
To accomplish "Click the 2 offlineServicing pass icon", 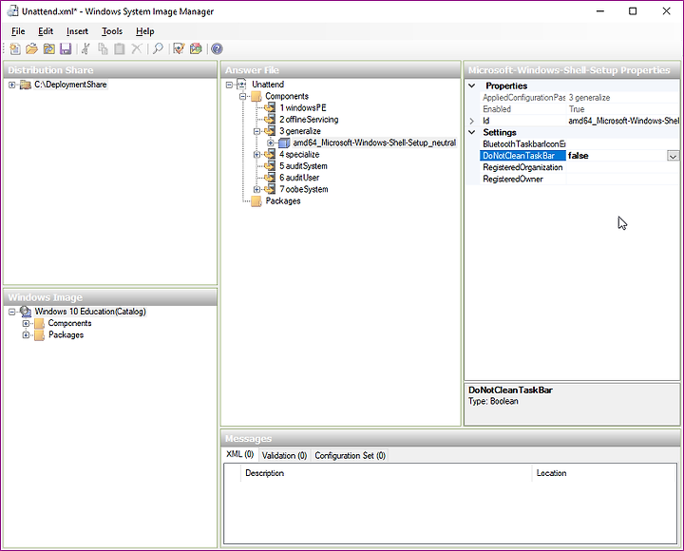I will 271,119.
